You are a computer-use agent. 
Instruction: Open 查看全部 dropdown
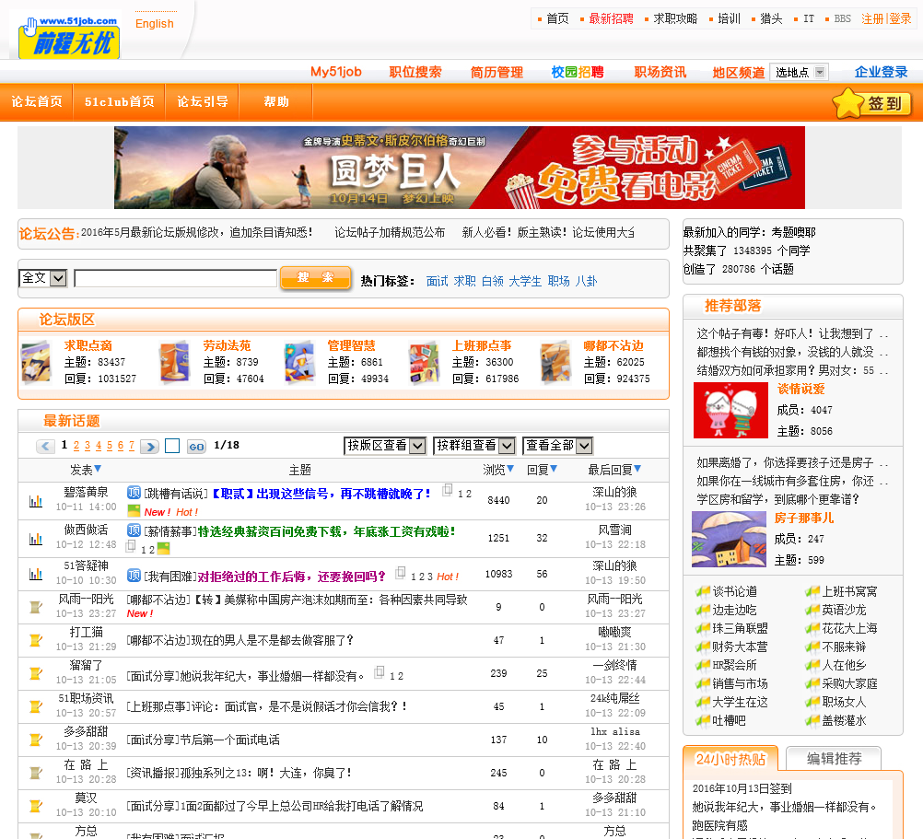(x=557, y=446)
